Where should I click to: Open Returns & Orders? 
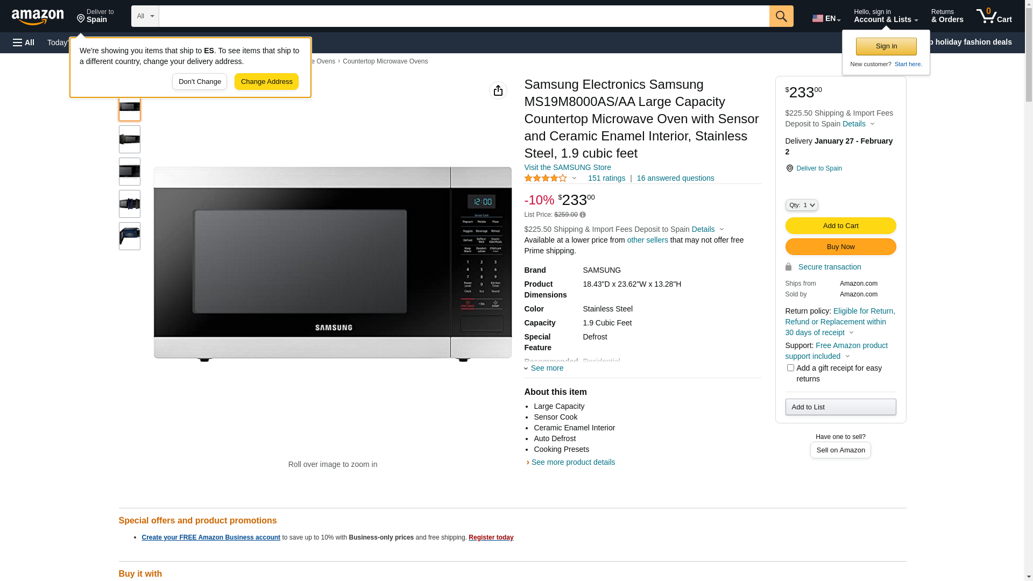pos(947,16)
